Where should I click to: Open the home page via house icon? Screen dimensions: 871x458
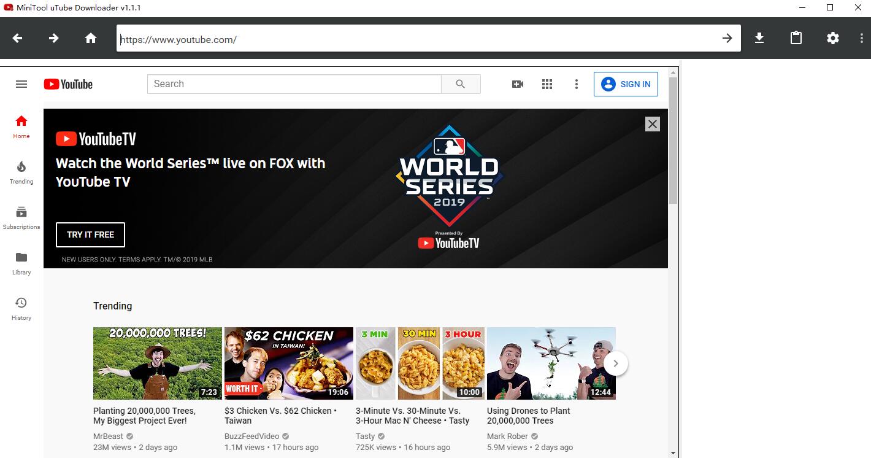(x=91, y=38)
